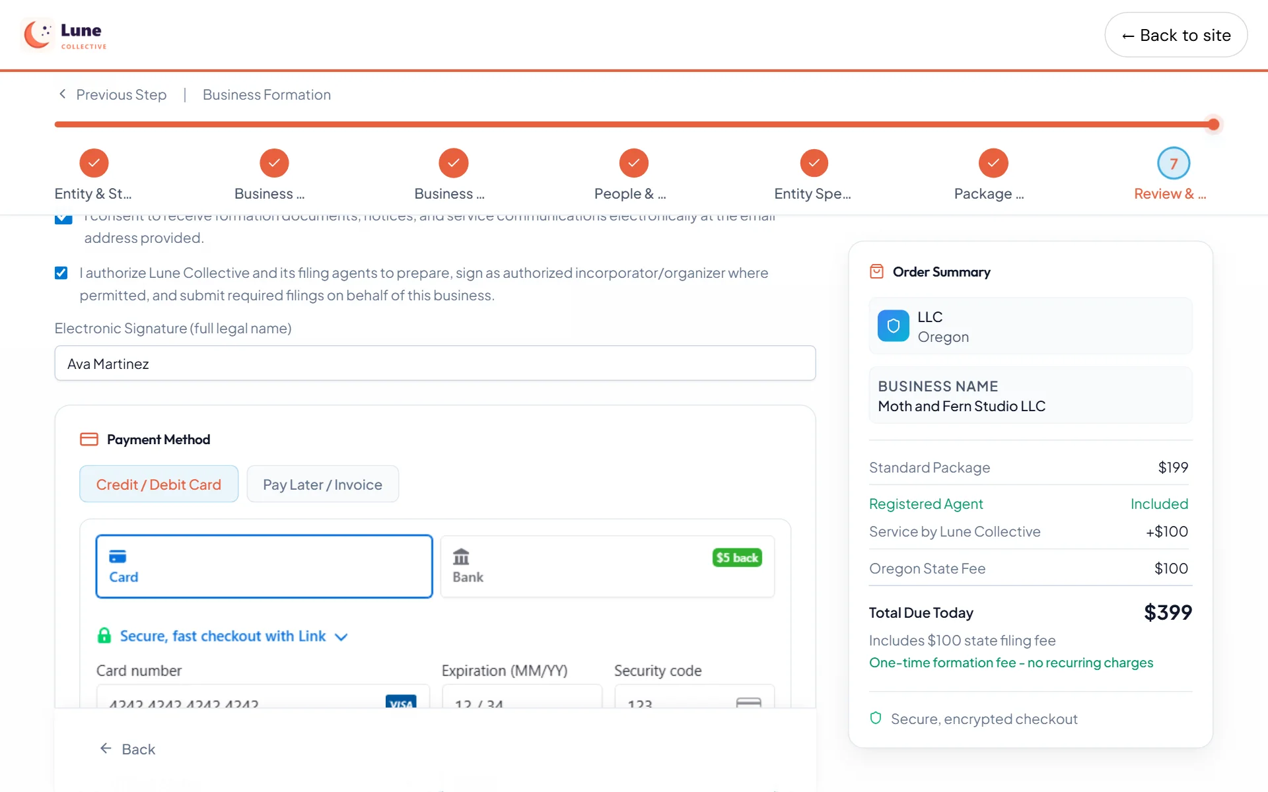The height and width of the screenshot is (792, 1268).
Task: Uncheck the authorize Lune Collective checkbox
Action: (61, 273)
